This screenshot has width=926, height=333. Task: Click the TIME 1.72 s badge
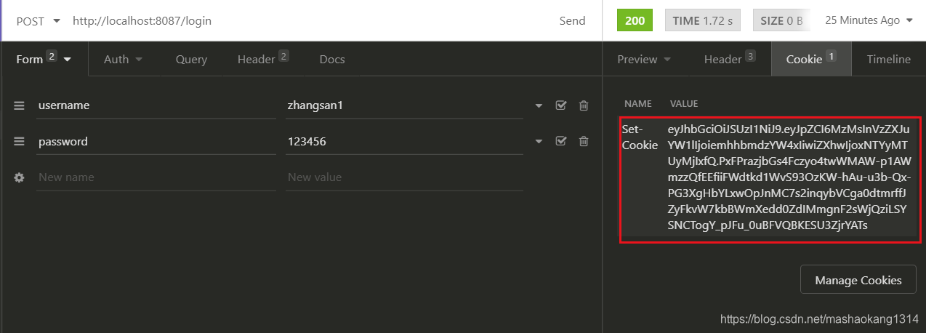702,20
